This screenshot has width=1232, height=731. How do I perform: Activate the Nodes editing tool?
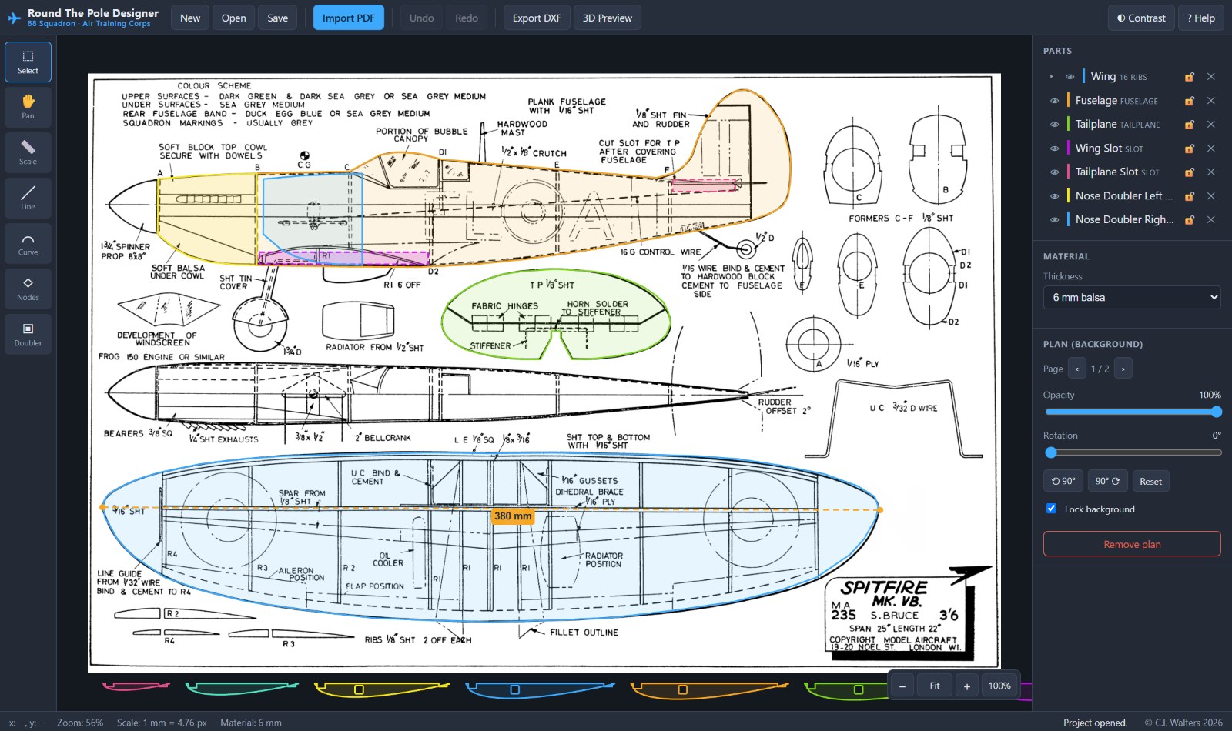tap(28, 289)
